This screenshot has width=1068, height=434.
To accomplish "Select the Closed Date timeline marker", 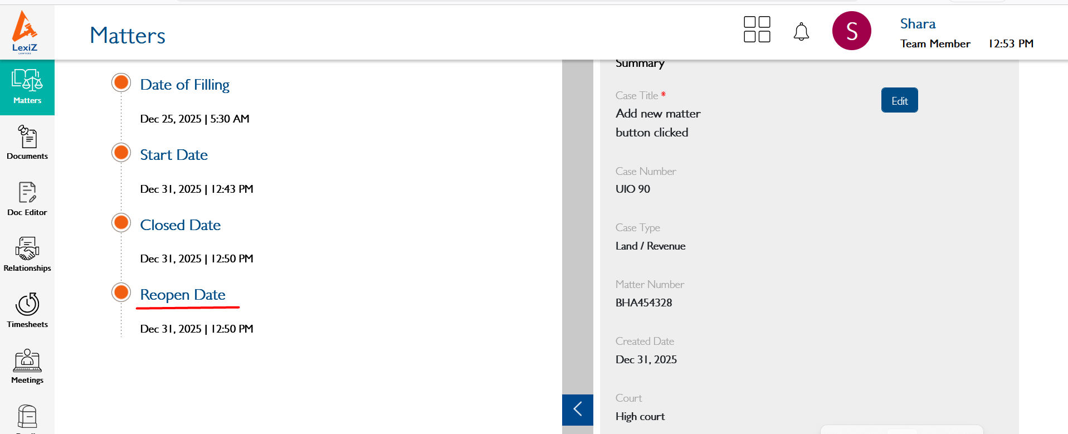I will click(121, 223).
